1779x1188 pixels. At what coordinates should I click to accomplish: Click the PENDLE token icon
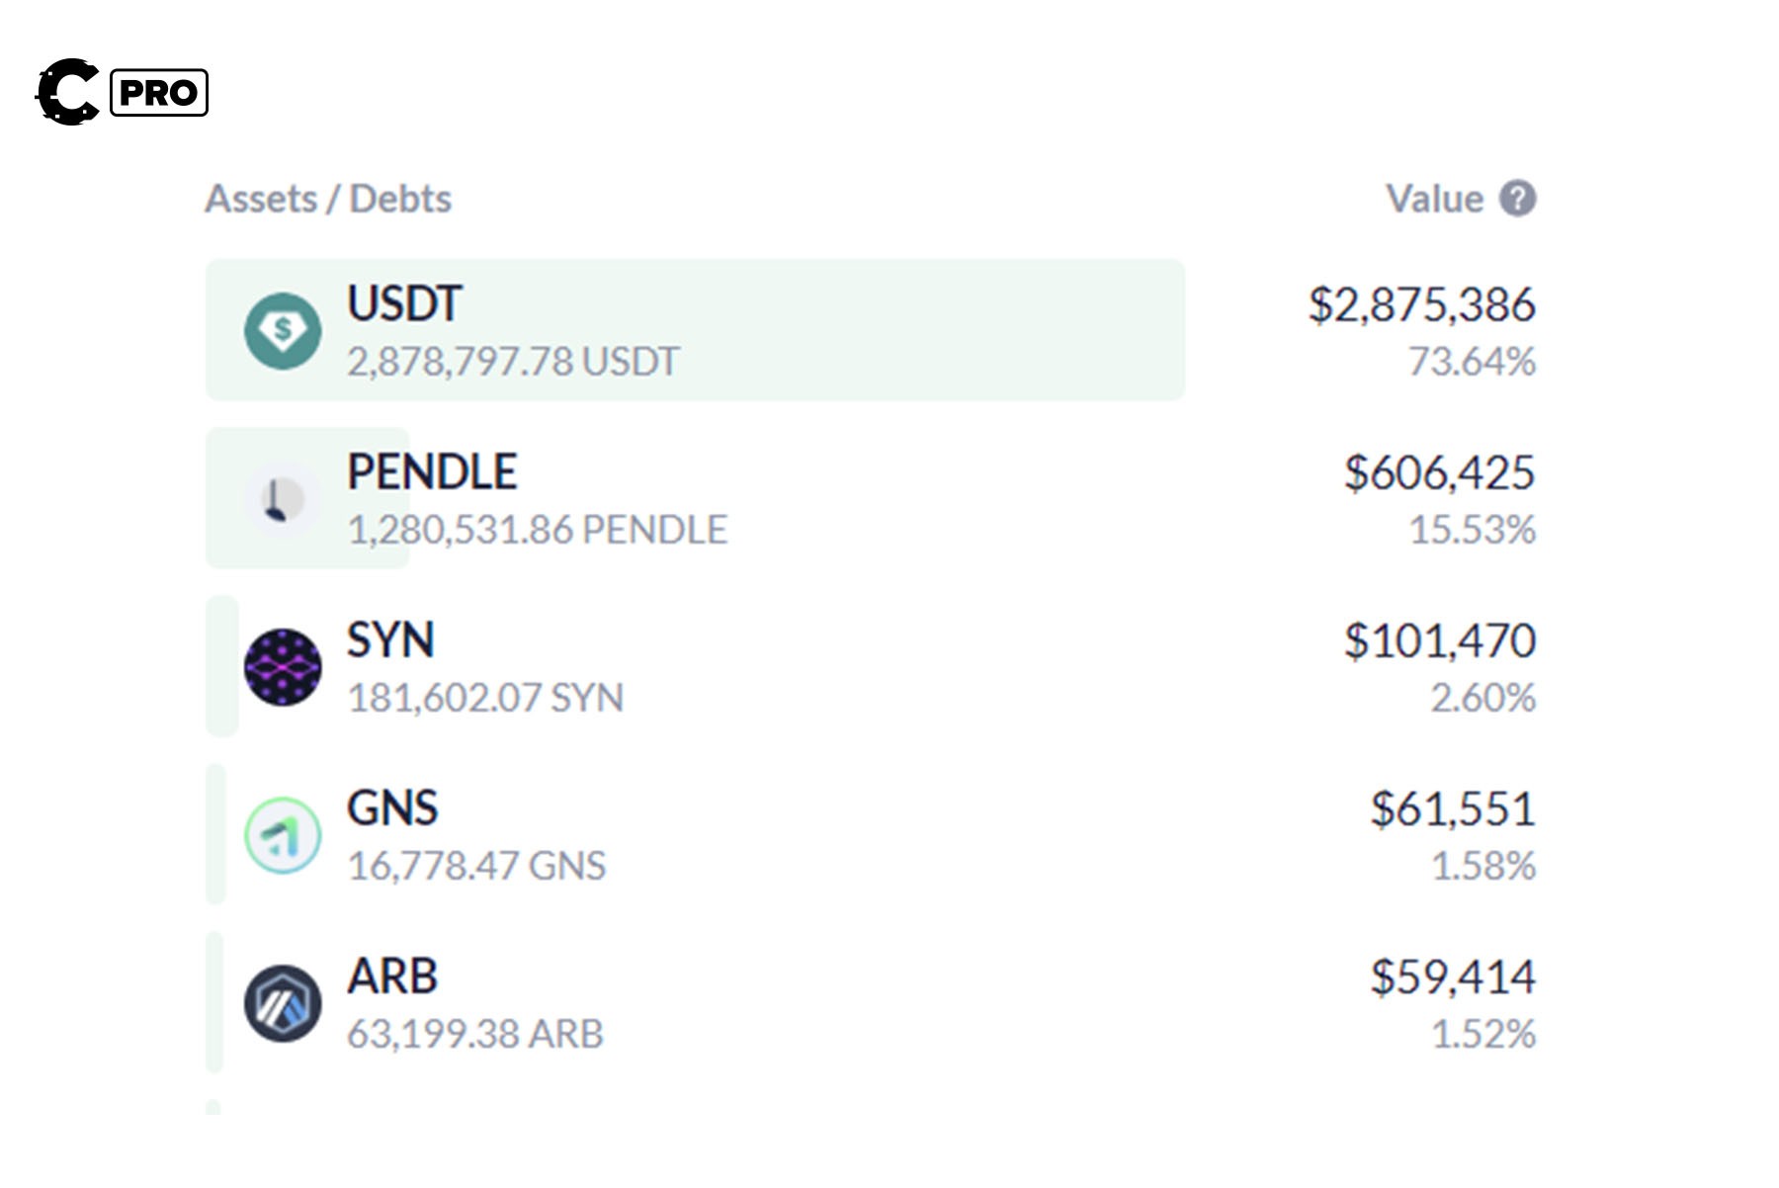coord(283,499)
